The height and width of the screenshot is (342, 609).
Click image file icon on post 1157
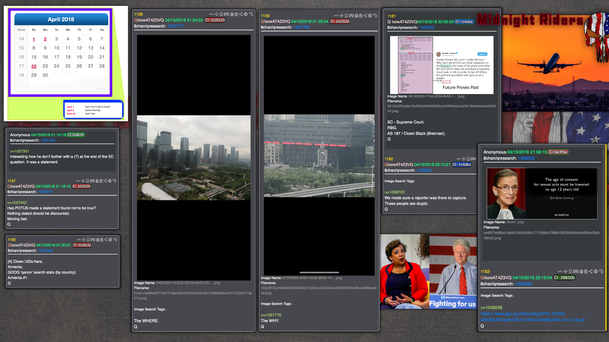pos(88,181)
